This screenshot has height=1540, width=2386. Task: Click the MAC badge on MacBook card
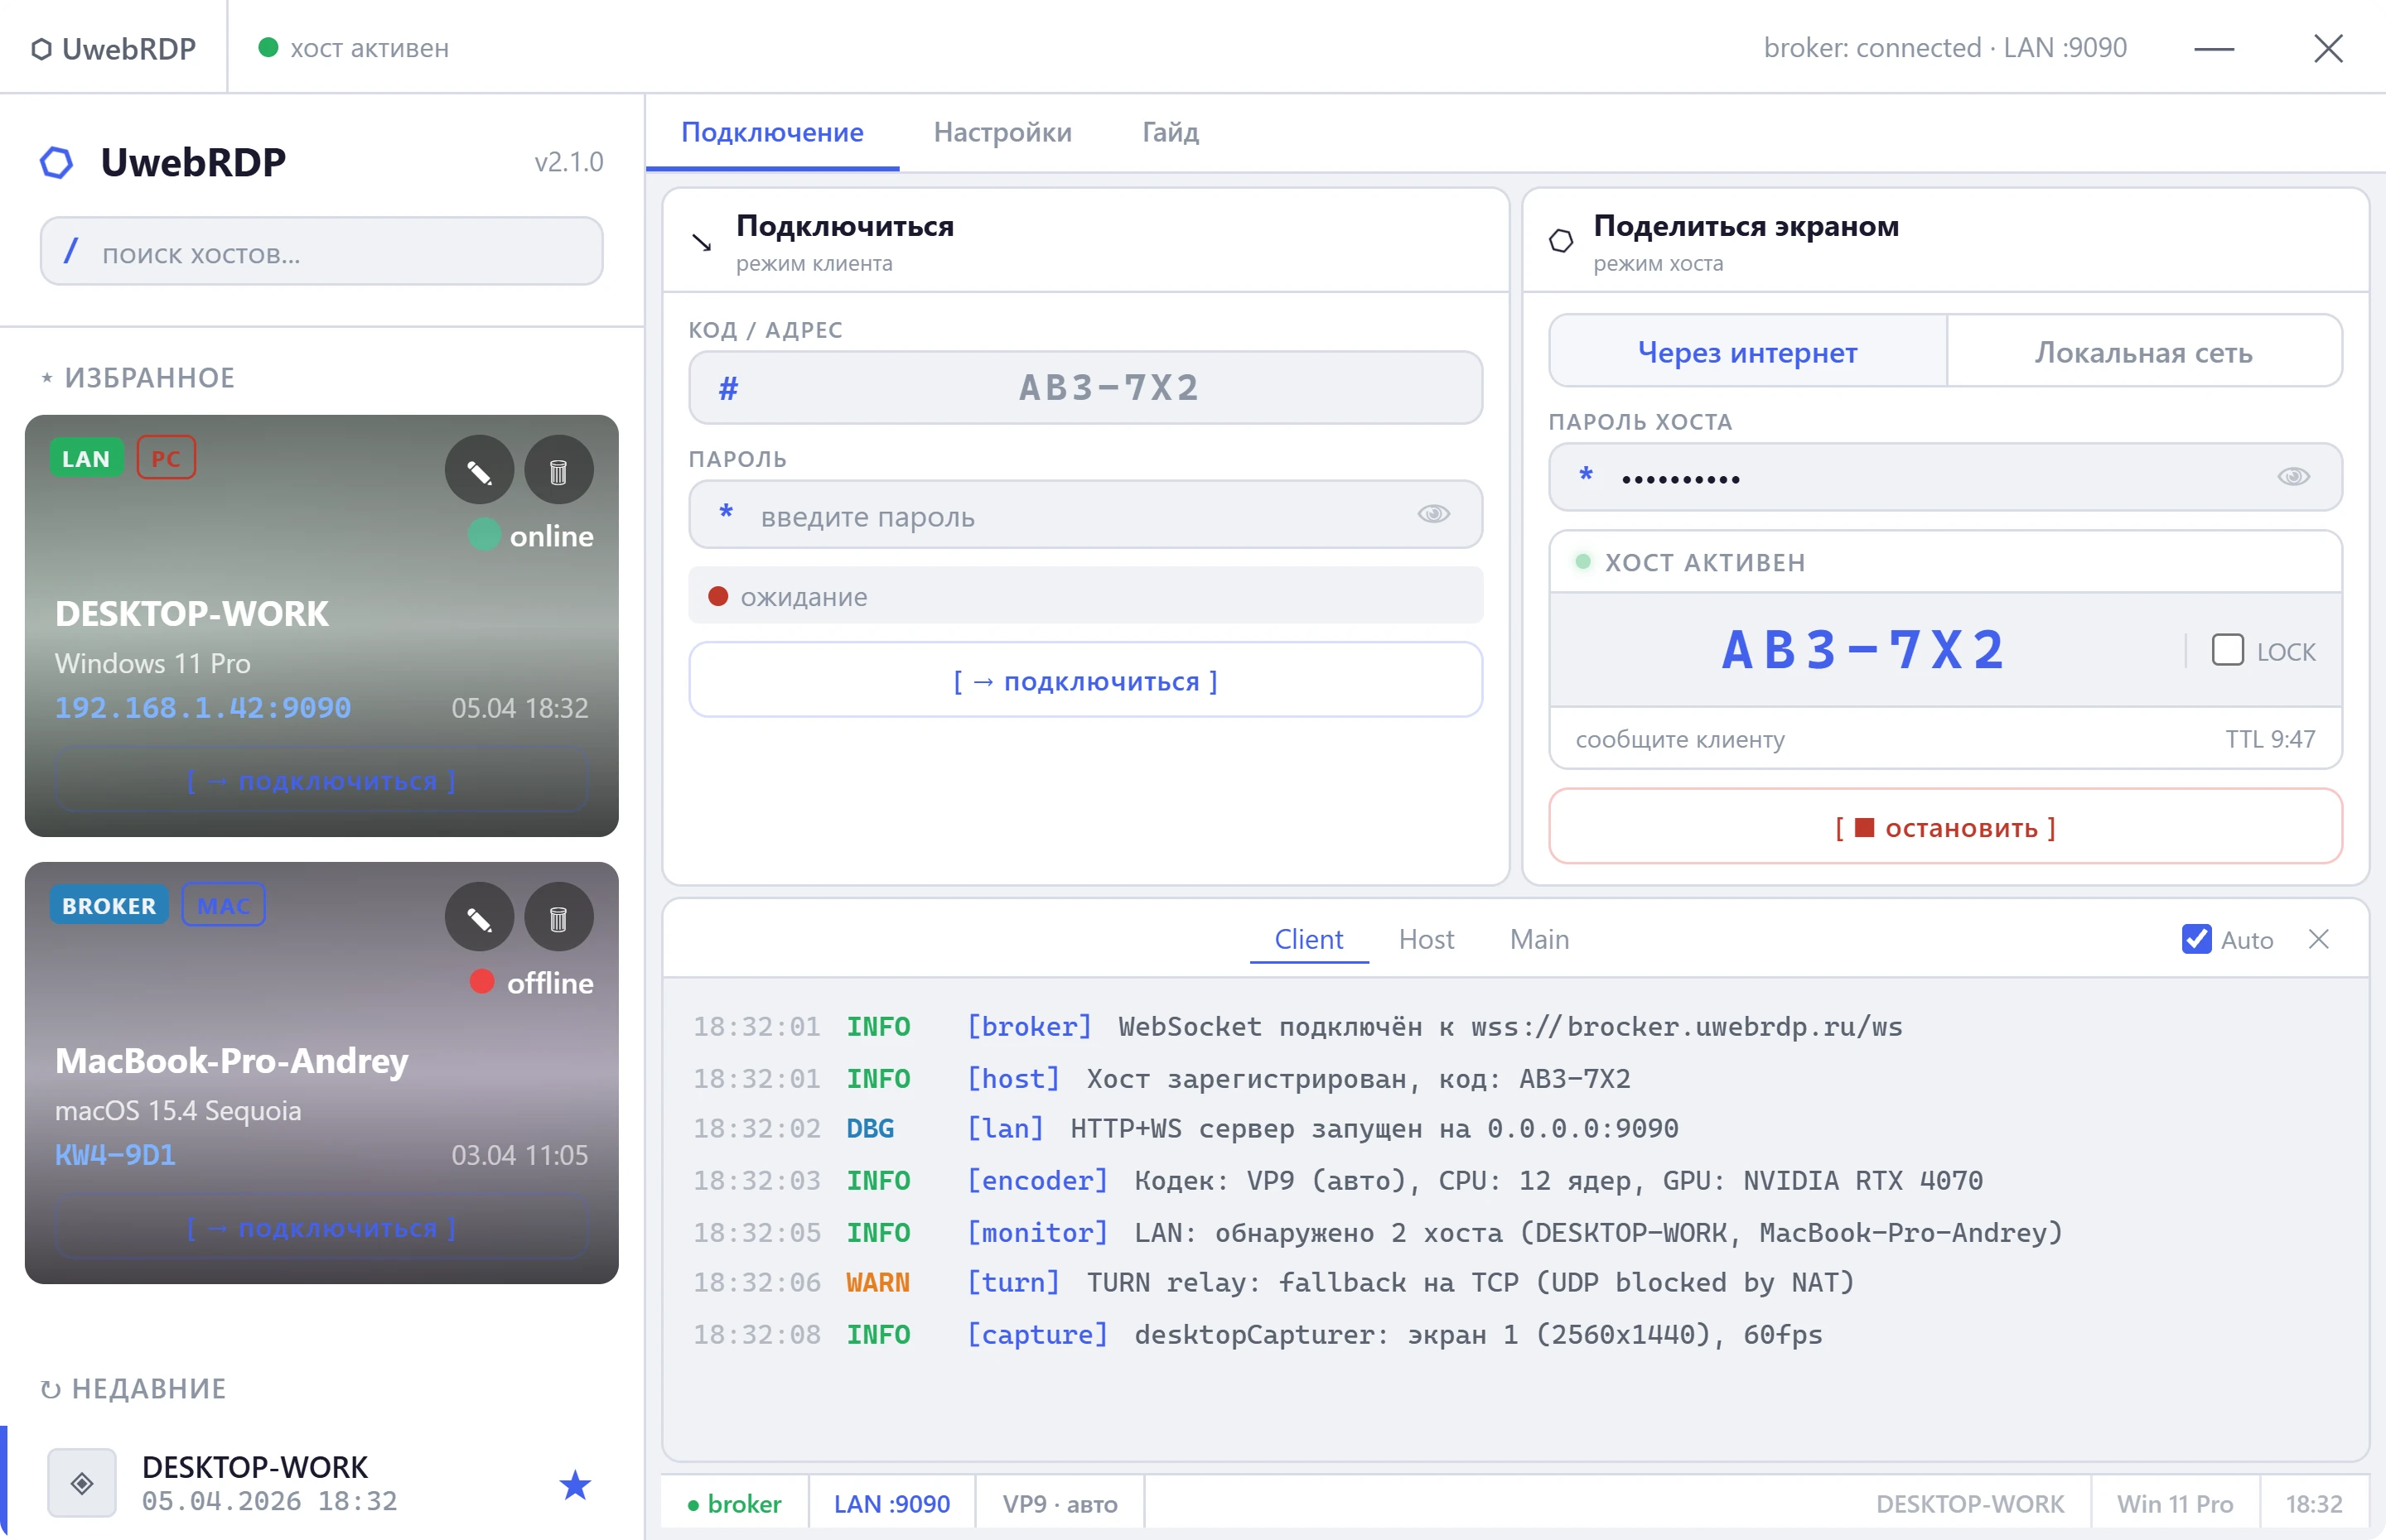[x=223, y=905]
